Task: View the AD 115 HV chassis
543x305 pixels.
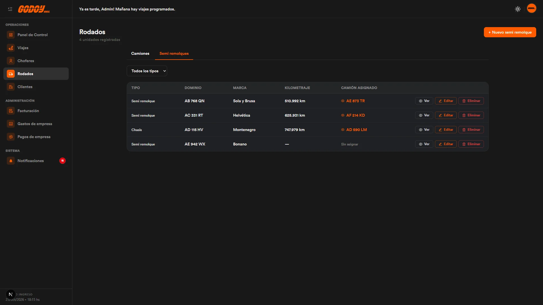Action: (424, 130)
